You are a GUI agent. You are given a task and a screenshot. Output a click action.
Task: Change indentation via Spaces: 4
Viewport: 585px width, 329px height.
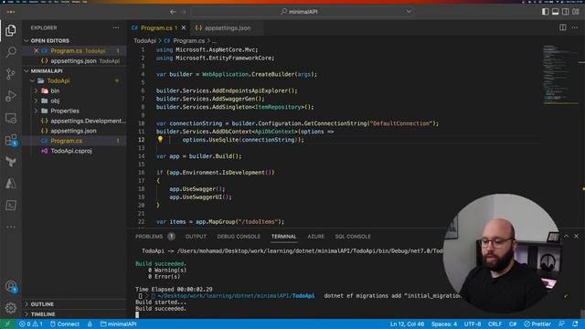click(444, 324)
